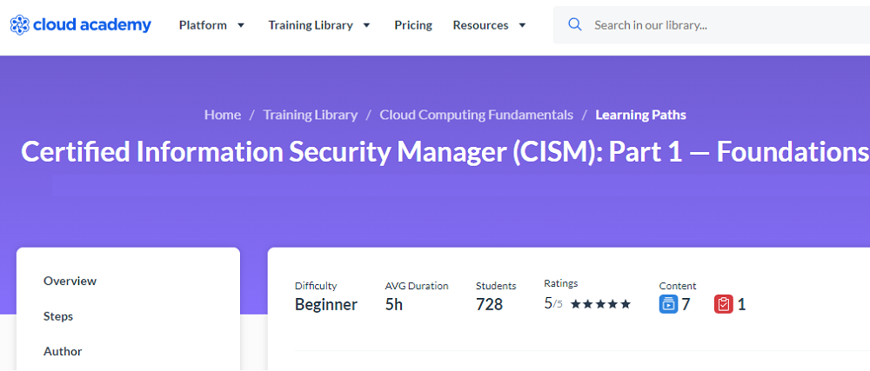Viewport: 870px width, 371px height.
Task: Click the red exam clipboard icon
Action: [723, 304]
